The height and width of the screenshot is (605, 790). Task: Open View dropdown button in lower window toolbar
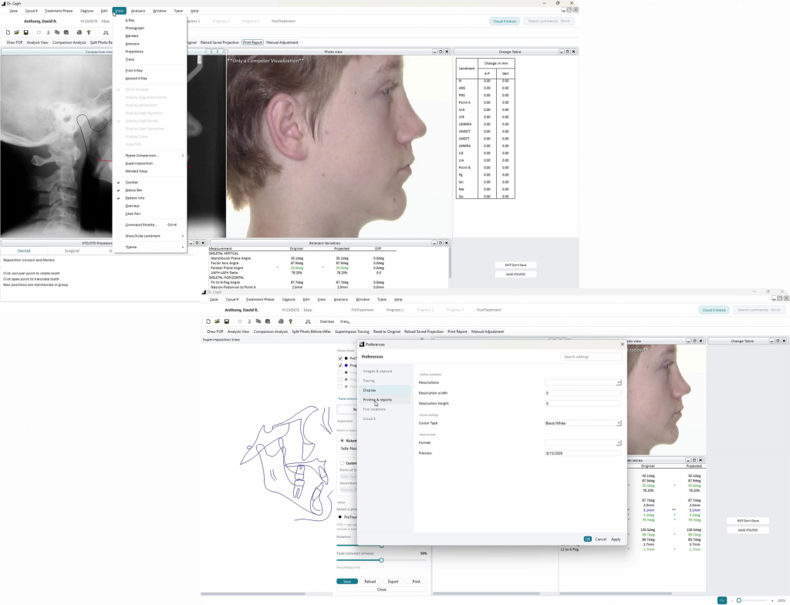point(345,321)
